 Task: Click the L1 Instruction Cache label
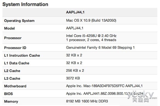pos(22,55)
